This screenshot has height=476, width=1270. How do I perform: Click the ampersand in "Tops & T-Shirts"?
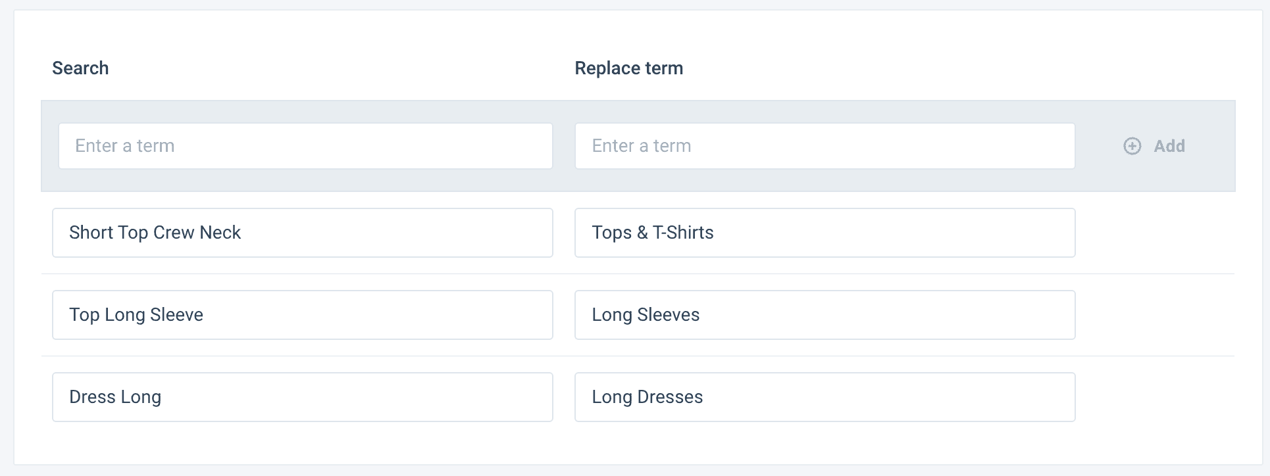(x=642, y=233)
